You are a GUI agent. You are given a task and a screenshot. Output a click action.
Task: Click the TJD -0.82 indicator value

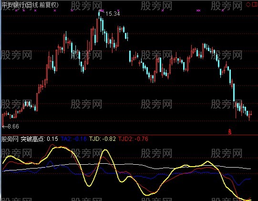[103, 139]
